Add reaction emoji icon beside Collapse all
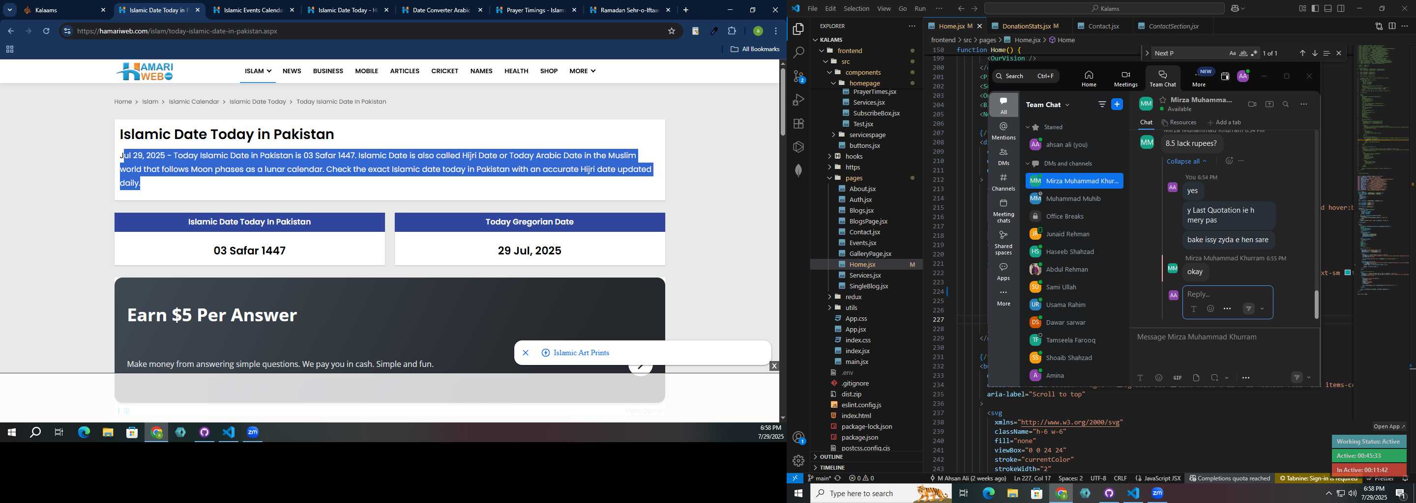The height and width of the screenshot is (503, 1416). pos(1229,161)
